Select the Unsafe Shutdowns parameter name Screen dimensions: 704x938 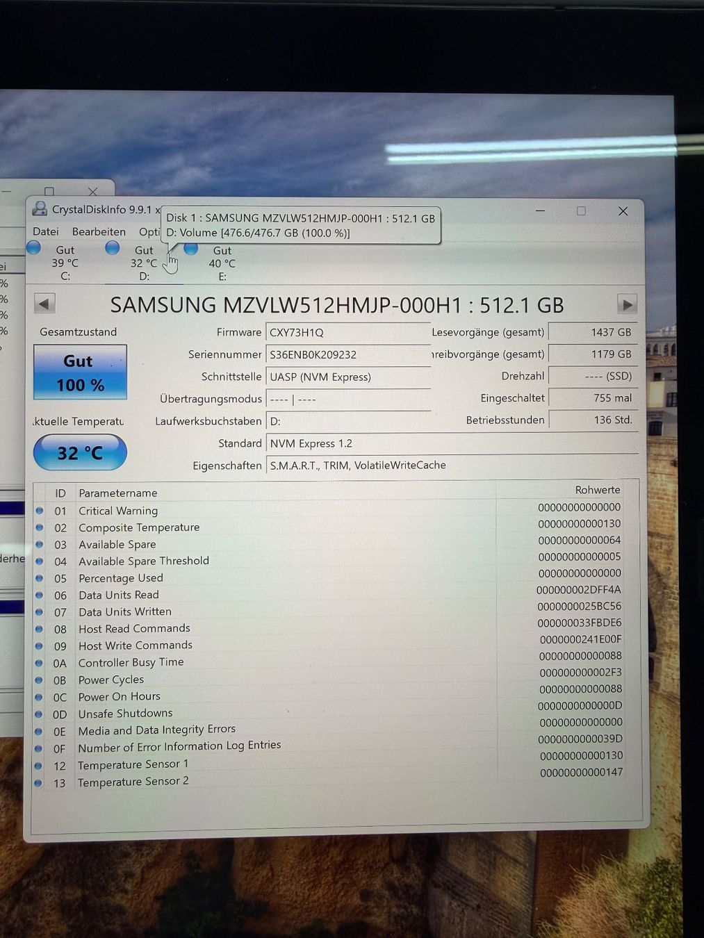(x=125, y=714)
